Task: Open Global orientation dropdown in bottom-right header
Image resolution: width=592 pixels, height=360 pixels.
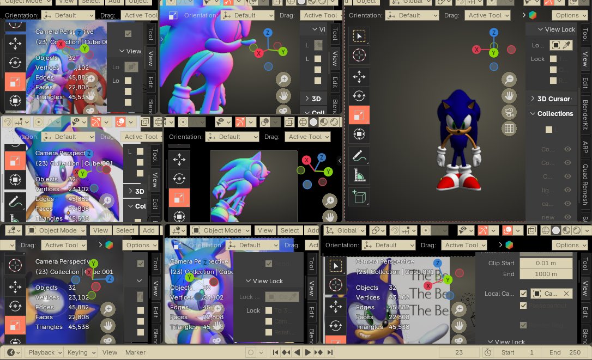Action: pos(345,230)
